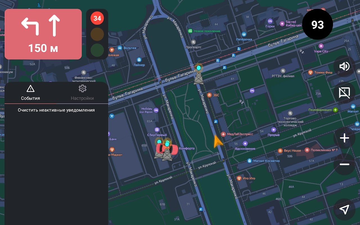This screenshot has width=360, height=225.
Task: Tap the traffic light countdown widget
Action: pos(97,34)
